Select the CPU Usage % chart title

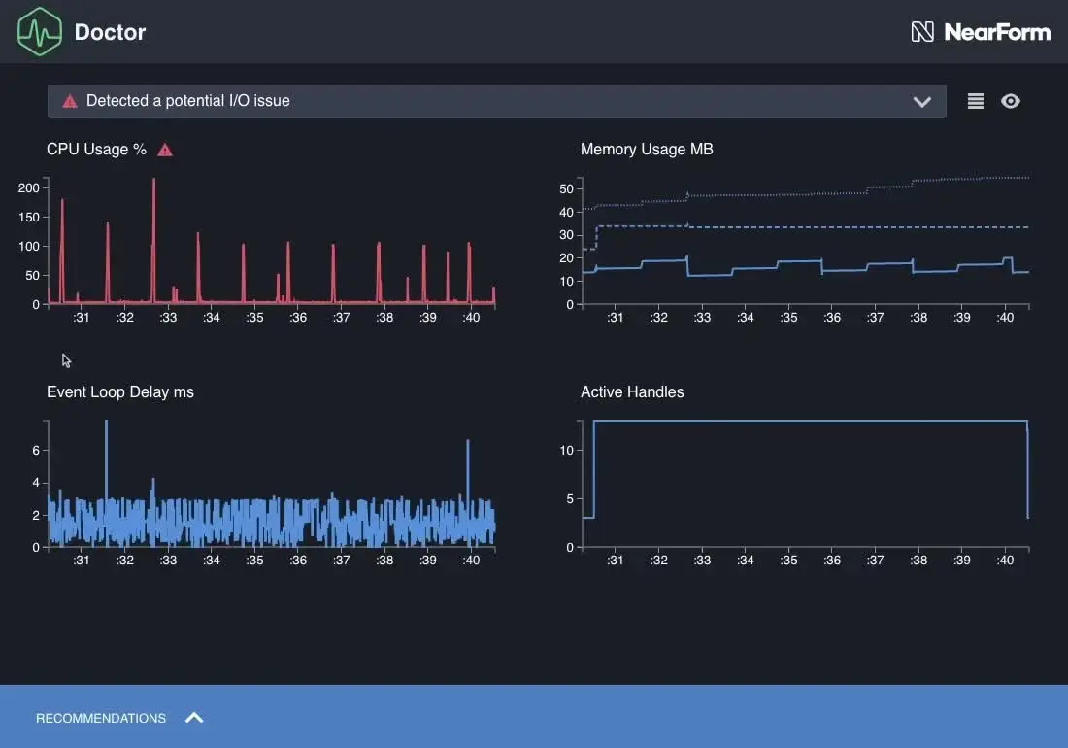(x=96, y=150)
